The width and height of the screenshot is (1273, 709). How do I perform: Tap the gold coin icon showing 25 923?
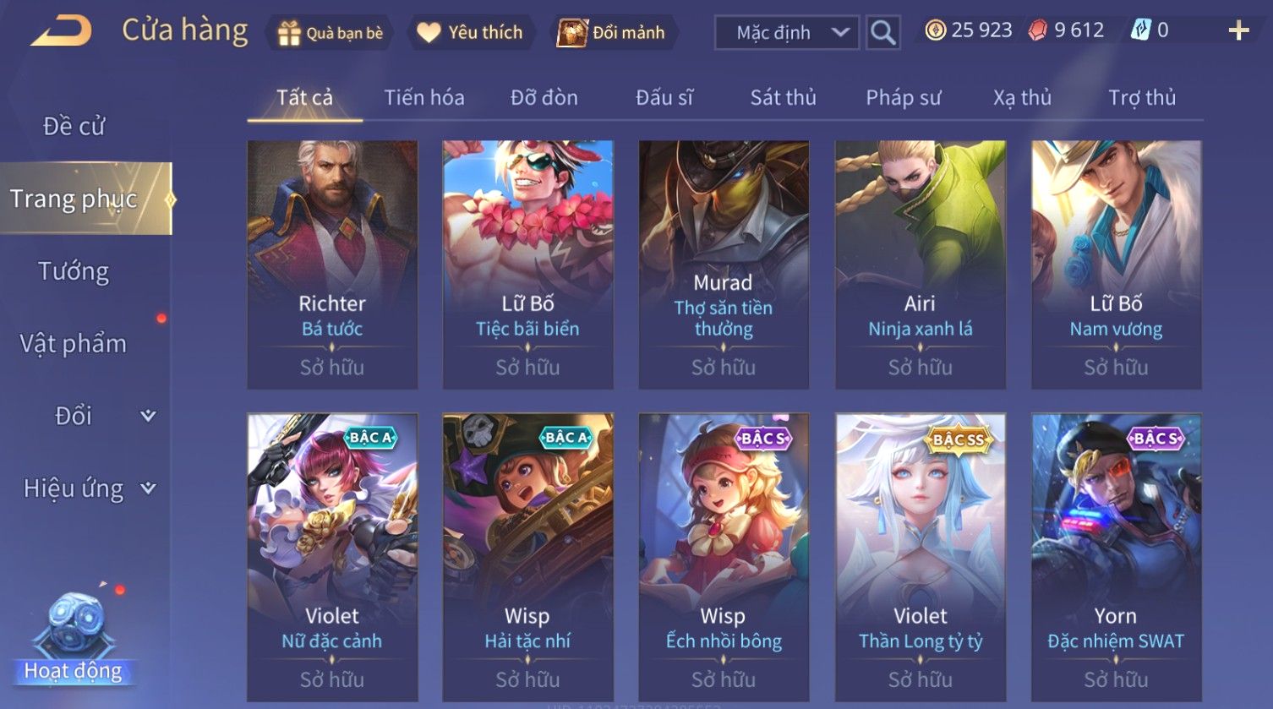935,31
